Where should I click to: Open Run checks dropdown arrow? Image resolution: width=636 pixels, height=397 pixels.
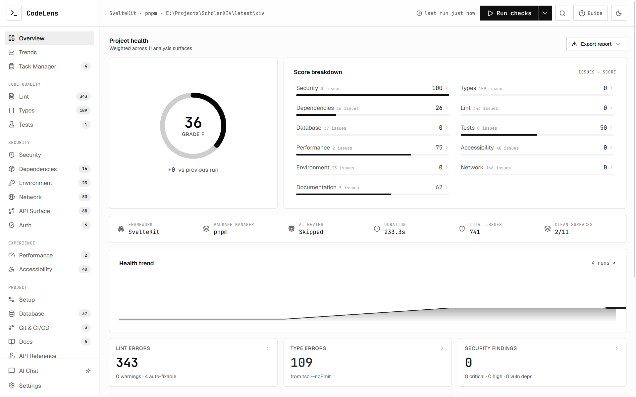coord(545,13)
